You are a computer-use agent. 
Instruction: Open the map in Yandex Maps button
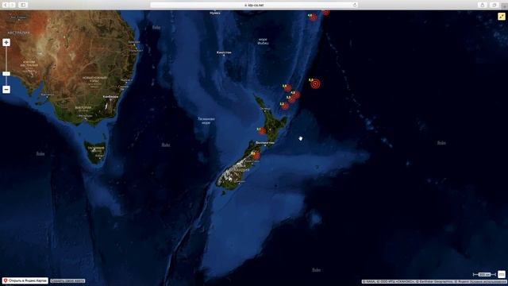pos(25,280)
